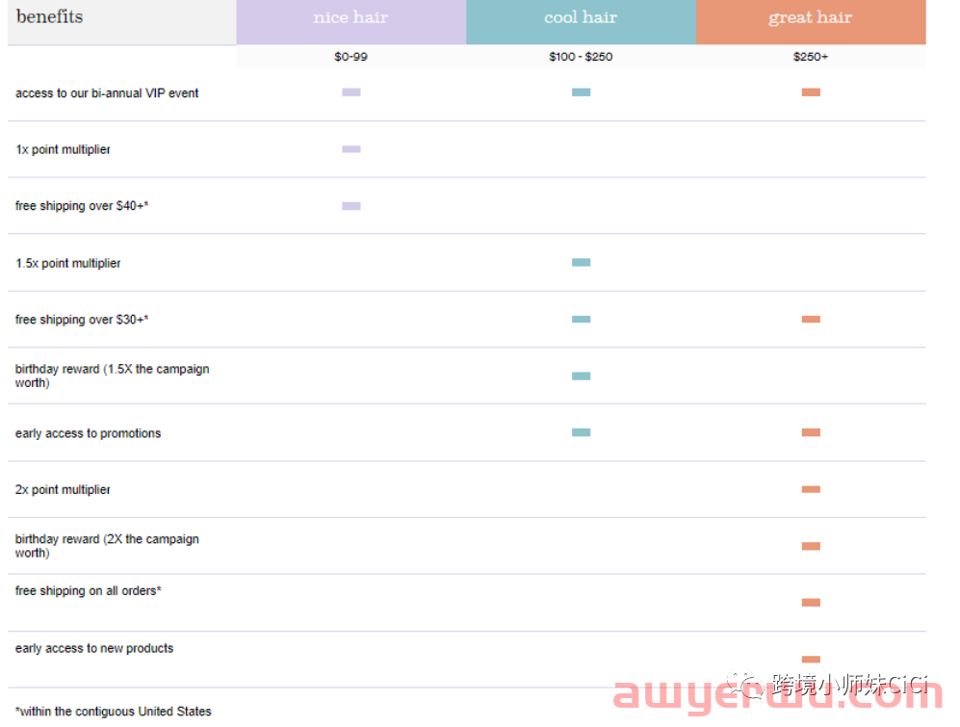The image size is (960, 727).
Task: Click purple marker for VIP event access
Action: tap(351, 92)
